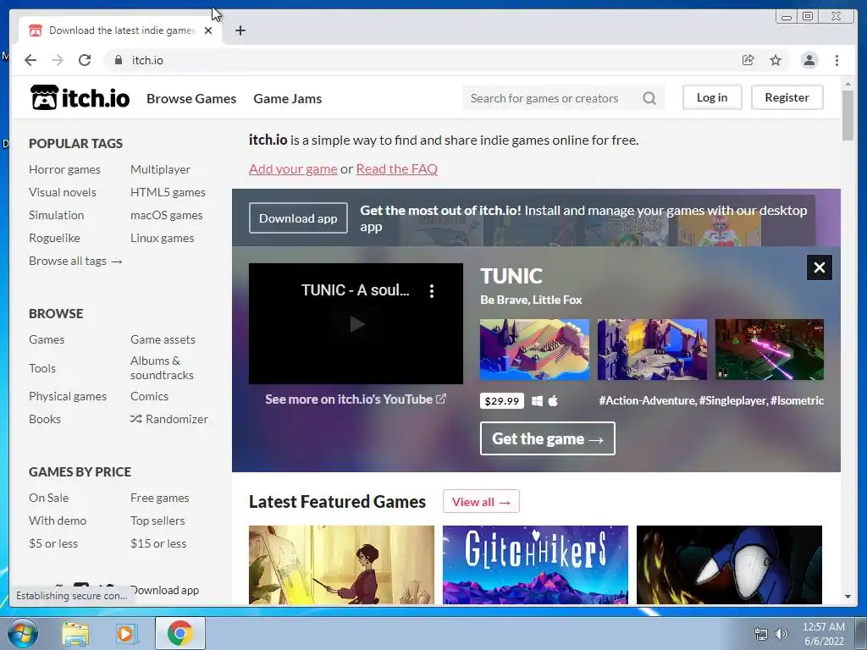Click the address bar URL
The image size is (867, 650).
click(x=147, y=60)
